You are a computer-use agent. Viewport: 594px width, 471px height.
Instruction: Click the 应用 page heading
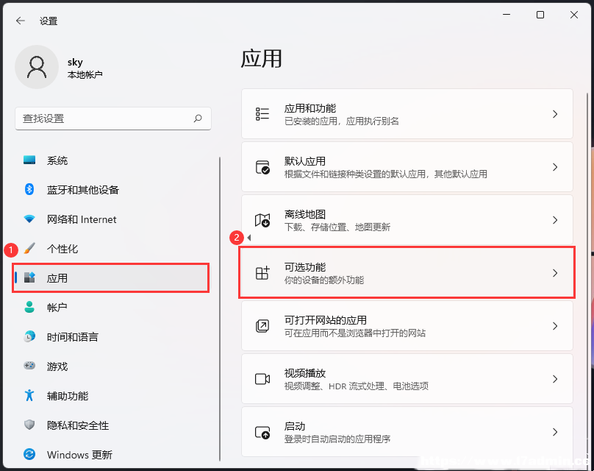point(262,59)
